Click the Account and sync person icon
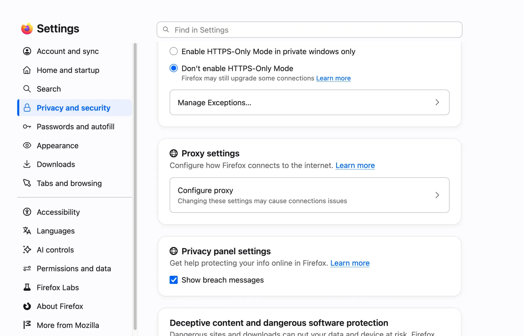Screen dimensions: 524x336 pyautogui.click(x=27, y=51)
